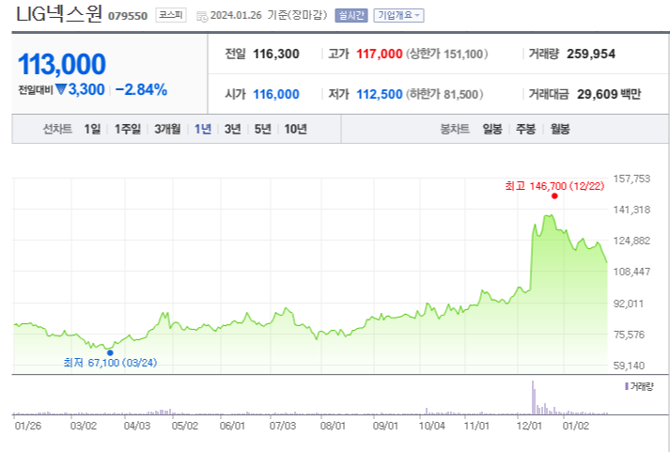Click the 05/02 date axis label
Image resolution: width=670 pixels, height=452 pixels.
coord(185,426)
